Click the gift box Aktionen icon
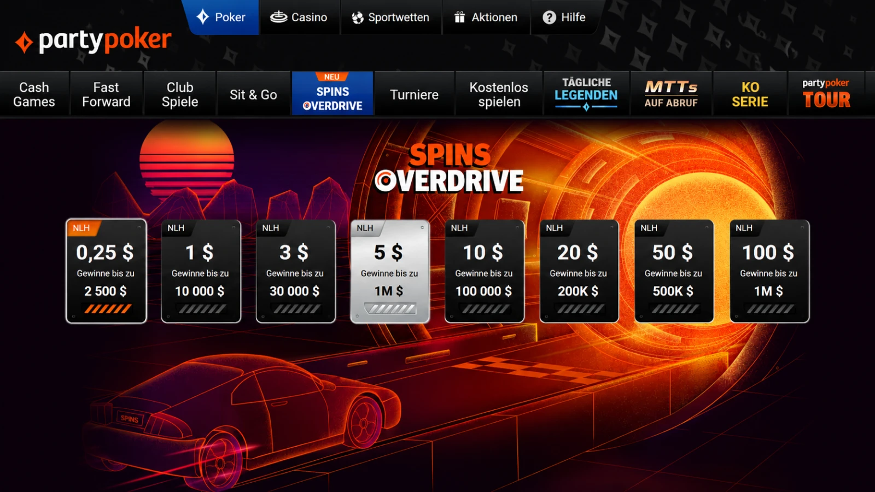 (460, 17)
